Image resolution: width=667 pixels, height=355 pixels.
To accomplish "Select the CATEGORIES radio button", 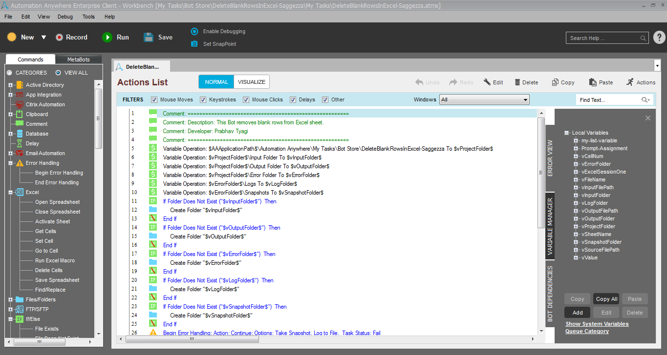I will tap(9, 73).
